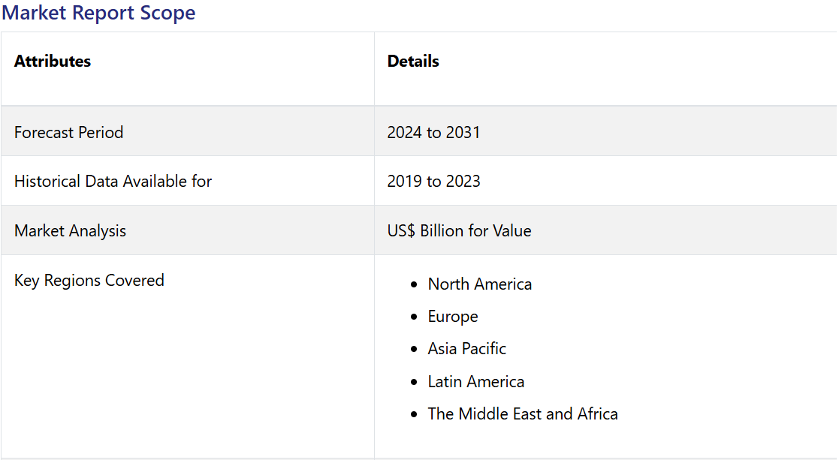The image size is (839, 460).
Task: Click the US$ Billion for Value text
Action: click(x=459, y=230)
